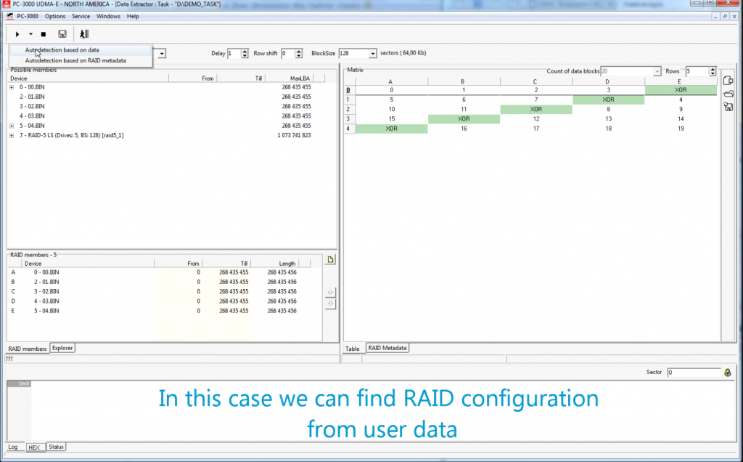
Task: Click the lock icon next to Sector field
Action: (727, 372)
